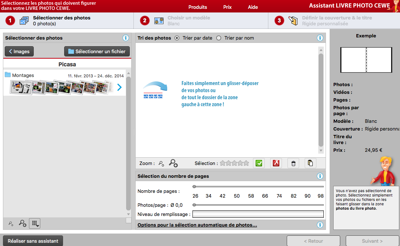
Task: Go to step 3 Définir la couverture
Action: point(334,21)
